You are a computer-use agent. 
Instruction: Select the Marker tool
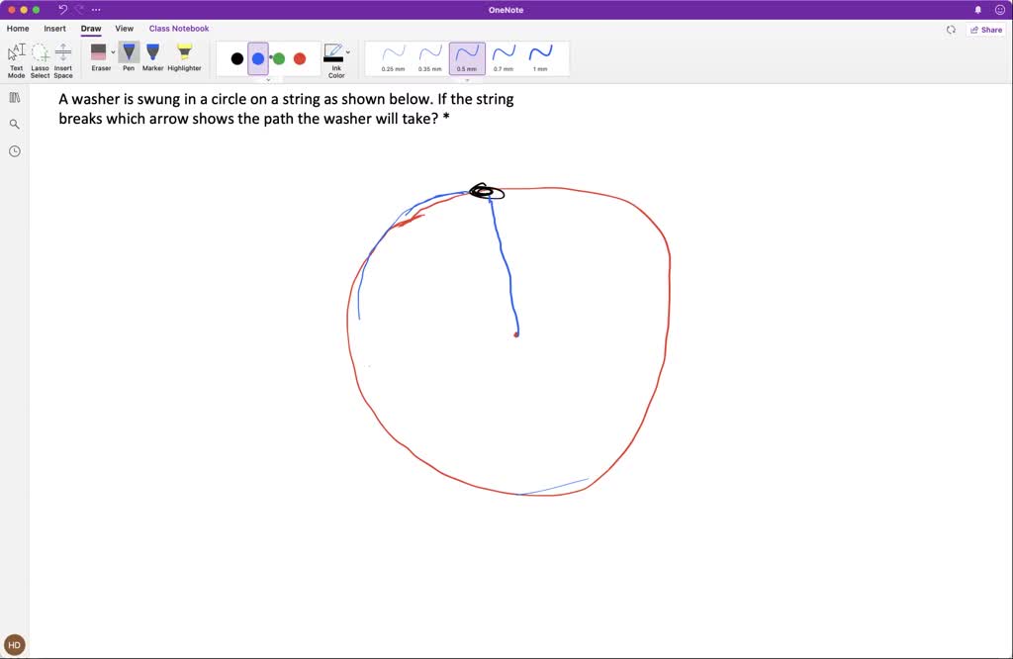(152, 57)
